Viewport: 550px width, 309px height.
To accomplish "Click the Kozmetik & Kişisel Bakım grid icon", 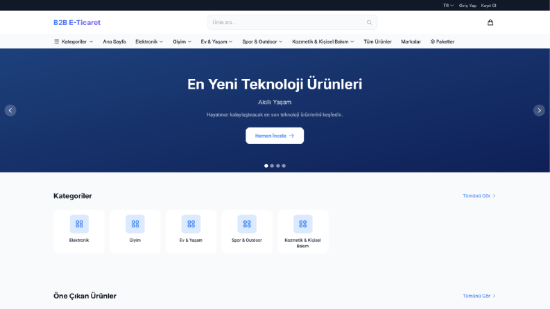I will [x=302, y=224].
